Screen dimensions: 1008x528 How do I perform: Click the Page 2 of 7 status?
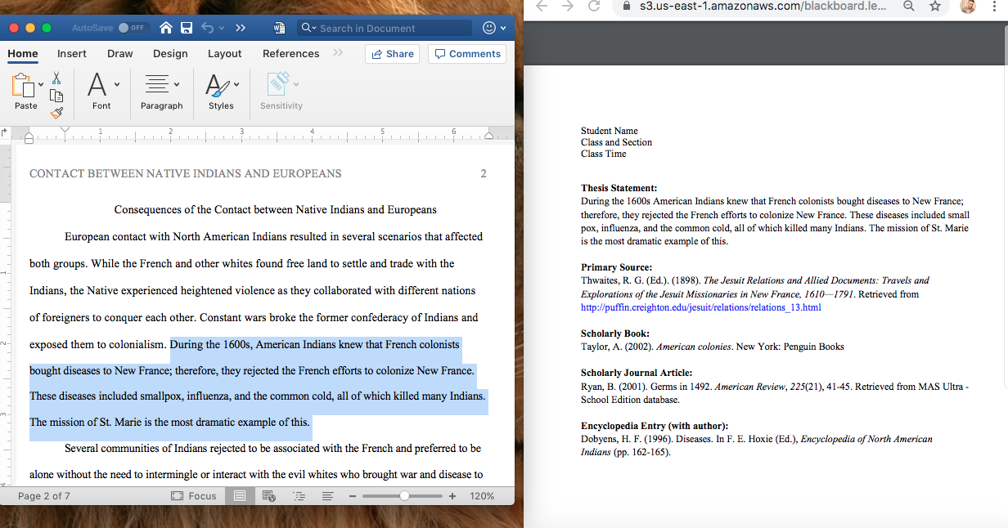[44, 496]
